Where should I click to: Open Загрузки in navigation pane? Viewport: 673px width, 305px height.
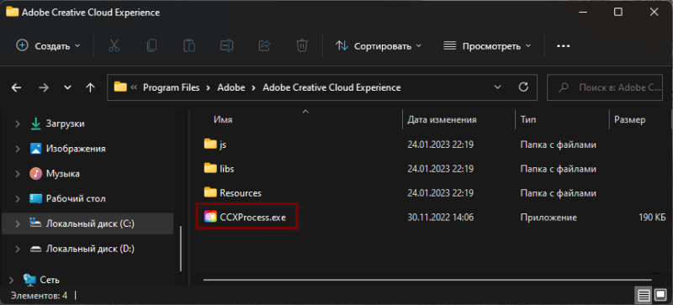click(66, 124)
